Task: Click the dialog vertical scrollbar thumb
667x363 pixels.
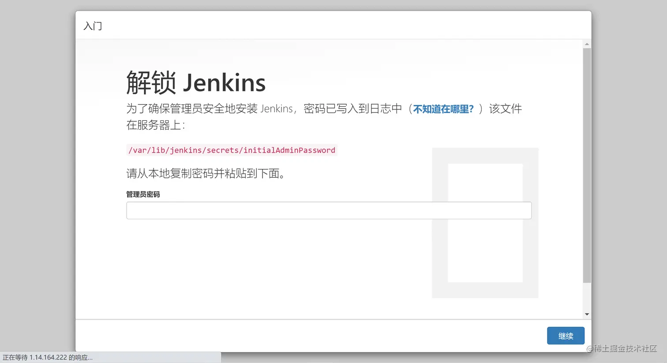Action: (587, 165)
